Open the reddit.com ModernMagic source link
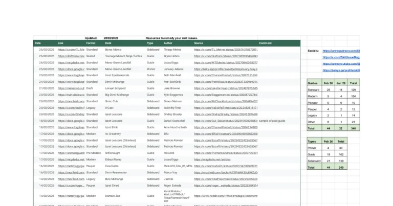Viewport: 393px width, 206px height. click(226, 196)
